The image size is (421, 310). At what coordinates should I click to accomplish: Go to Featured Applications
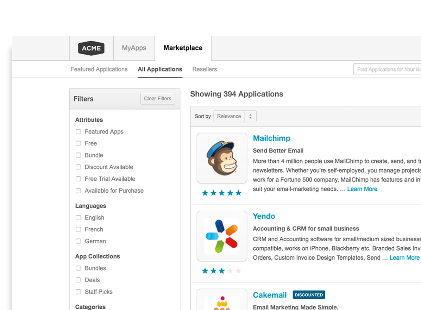(x=99, y=69)
